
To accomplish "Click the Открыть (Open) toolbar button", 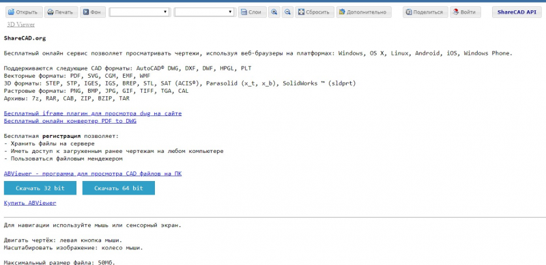I will click(24, 12).
